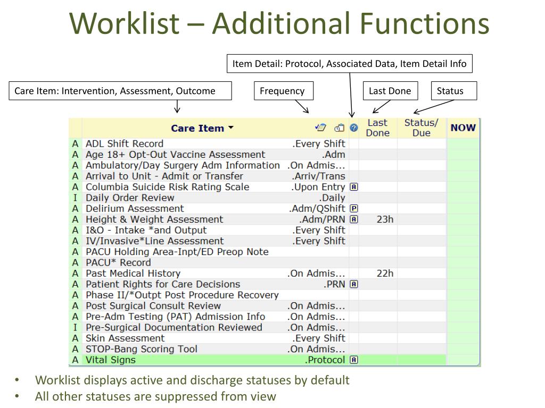Click the edit/document icon in worklist header
Viewport: 545px width, 408px height.
point(320,127)
